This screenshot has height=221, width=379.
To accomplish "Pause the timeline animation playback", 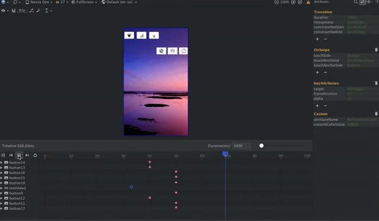I will coord(19,155).
